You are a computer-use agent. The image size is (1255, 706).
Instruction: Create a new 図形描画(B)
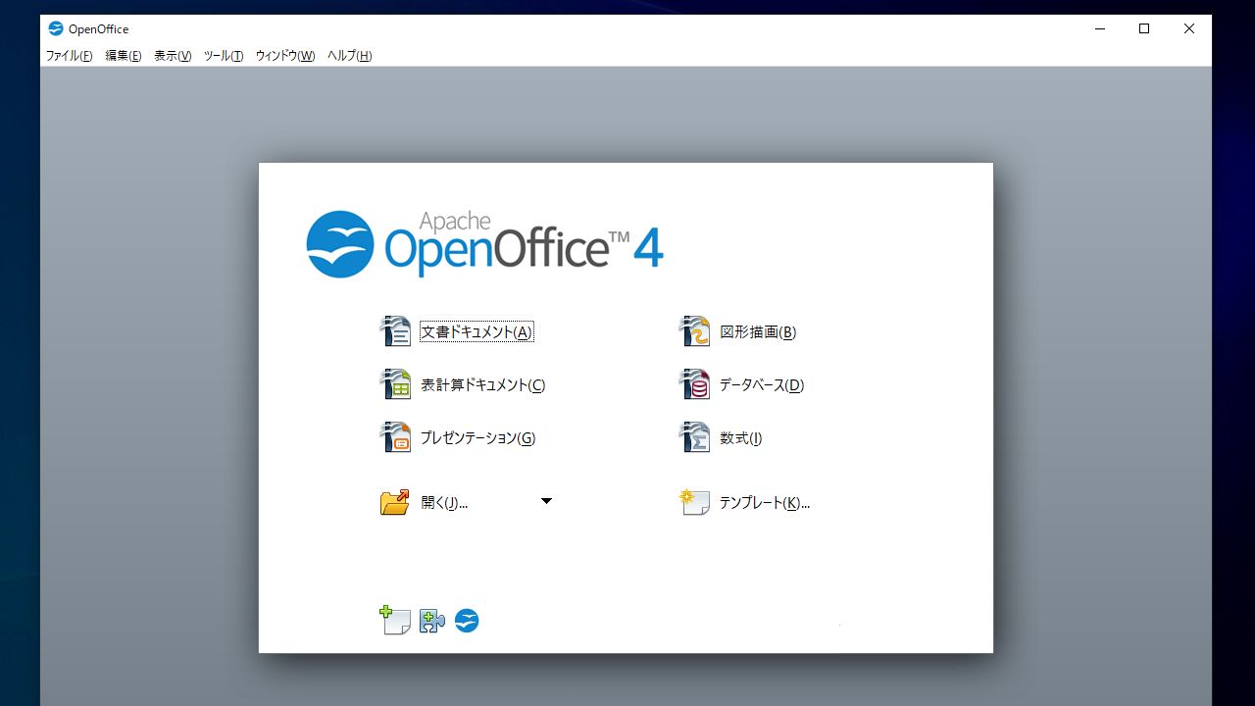pos(758,332)
